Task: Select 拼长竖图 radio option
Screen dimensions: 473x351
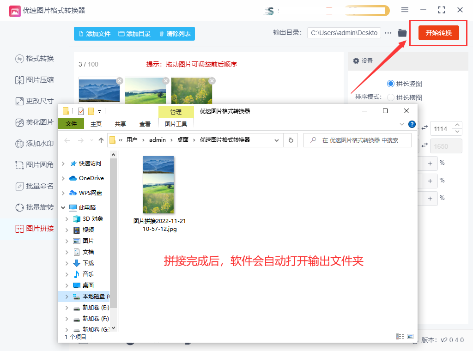Action: [x=404, y=84]
